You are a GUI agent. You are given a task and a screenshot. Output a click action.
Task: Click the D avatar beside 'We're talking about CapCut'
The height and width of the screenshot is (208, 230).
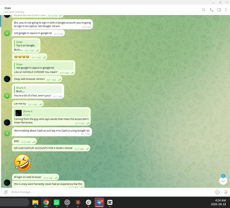pyautogui.click(x=7, y=133)
